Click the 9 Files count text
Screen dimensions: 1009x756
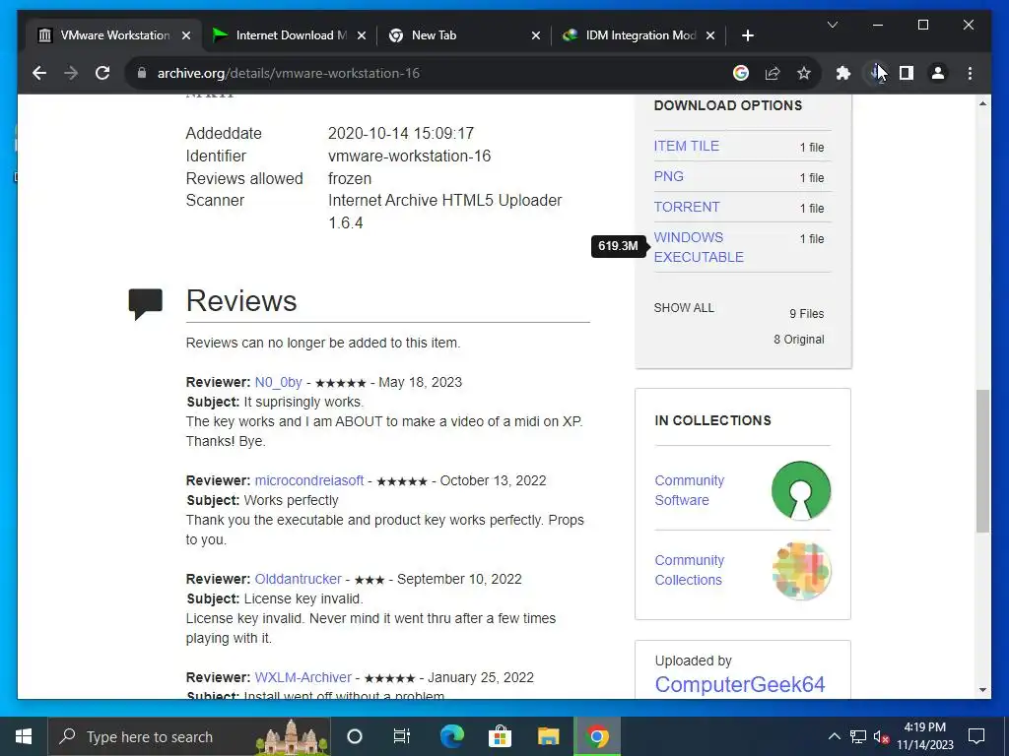pos(806,314)
